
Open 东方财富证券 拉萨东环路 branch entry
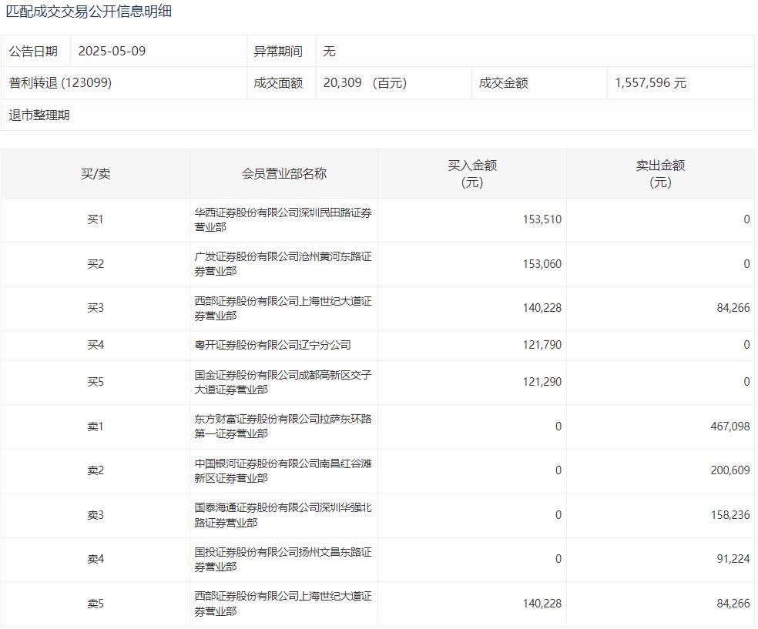pos(283,427)
